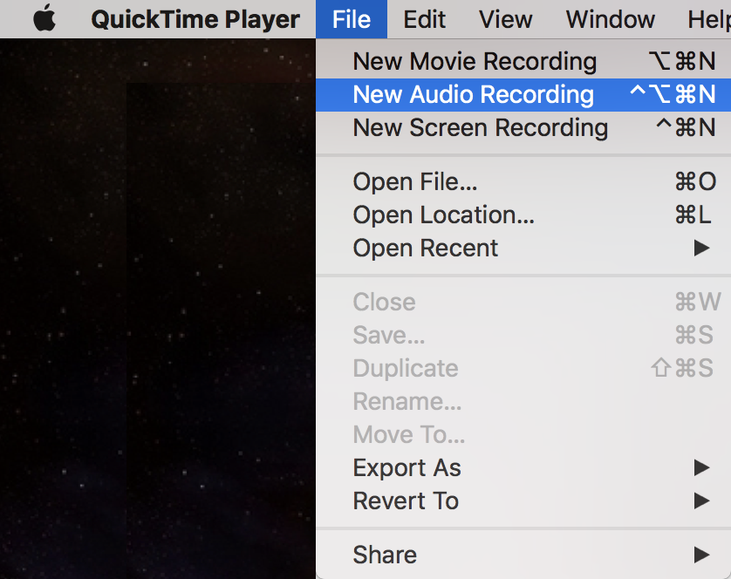The height and width of the screenshot is (579, 731).
Task: Open the Edit menu
Action: [x=424, y=19]
